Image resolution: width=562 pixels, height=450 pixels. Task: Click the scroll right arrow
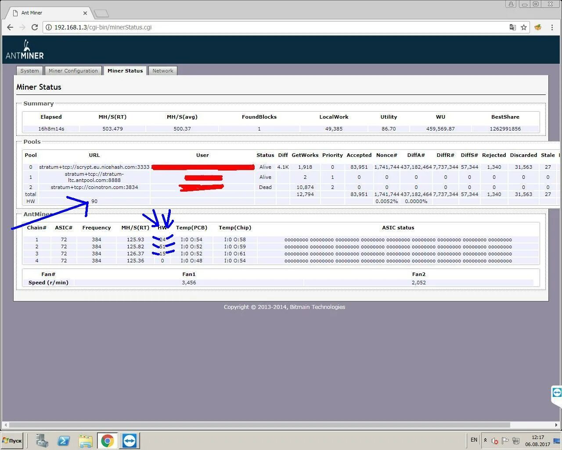pos(557,425)
